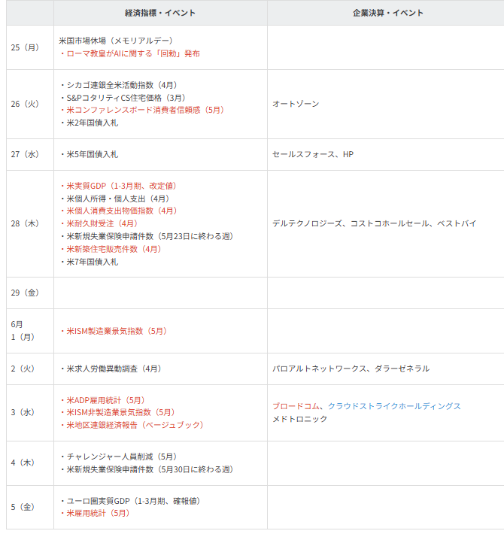Select the 1(月) date label
The height and width of the screenshot is (537, 504).
[x=23, y=337]
